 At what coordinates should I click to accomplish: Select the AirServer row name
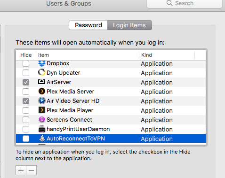[59, 82]
